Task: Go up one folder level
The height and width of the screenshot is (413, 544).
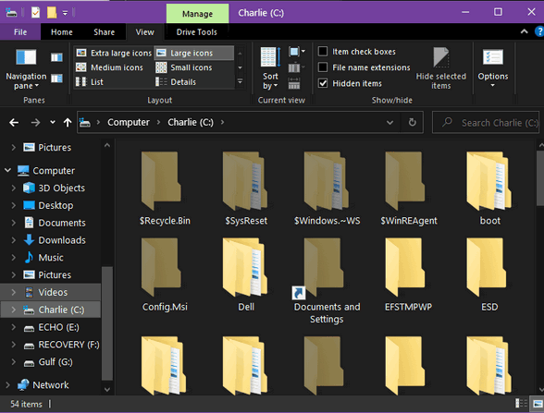Action: tap(68, 122)
